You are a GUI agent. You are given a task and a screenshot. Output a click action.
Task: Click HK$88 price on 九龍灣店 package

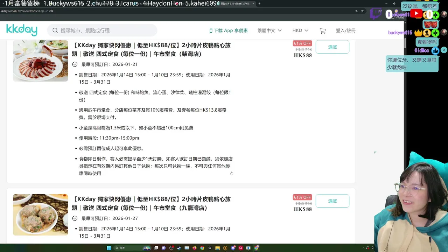(x=303, y=209)
